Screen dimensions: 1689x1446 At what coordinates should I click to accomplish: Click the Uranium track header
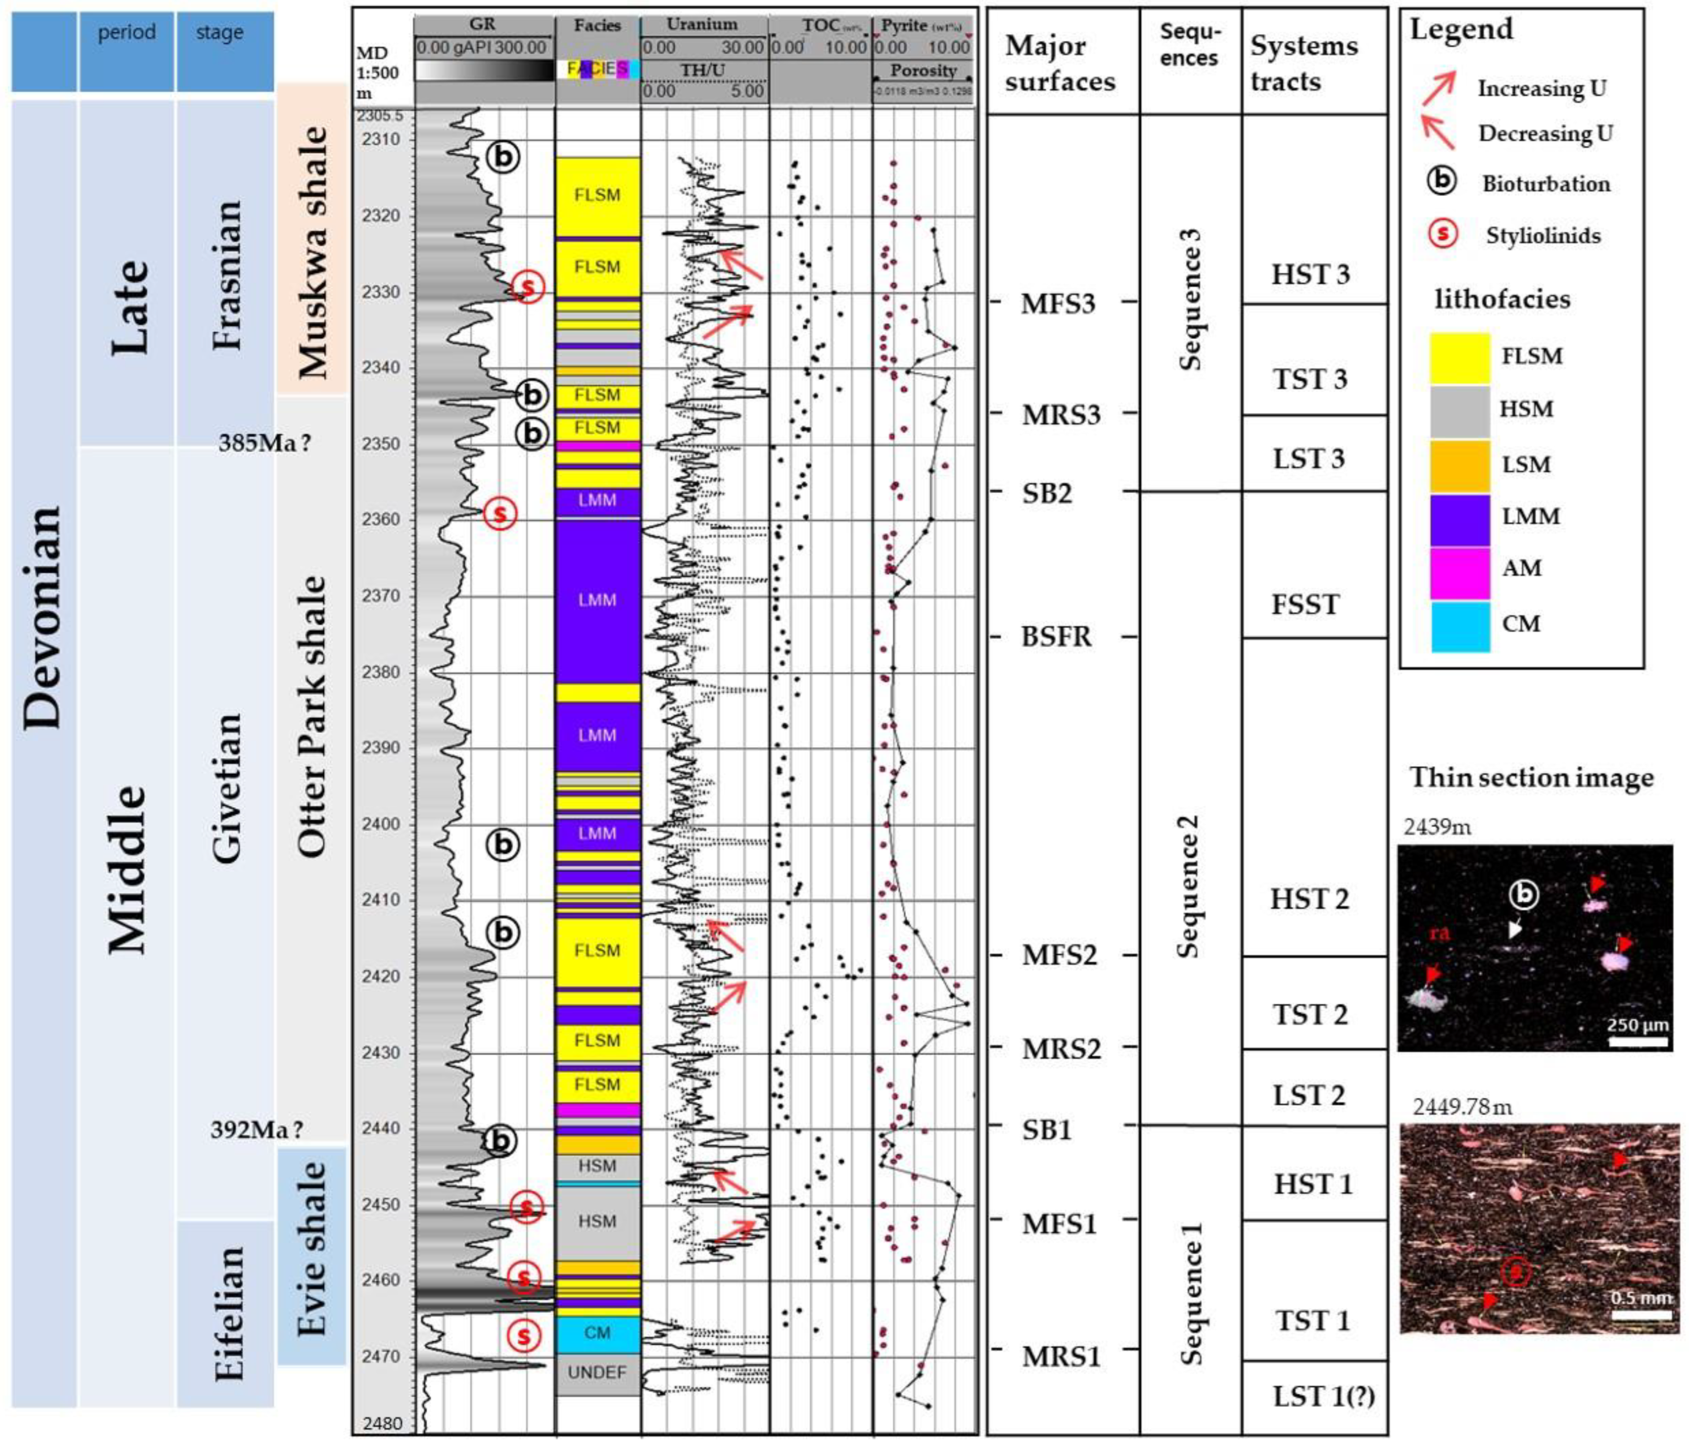[x=701, y=25]
